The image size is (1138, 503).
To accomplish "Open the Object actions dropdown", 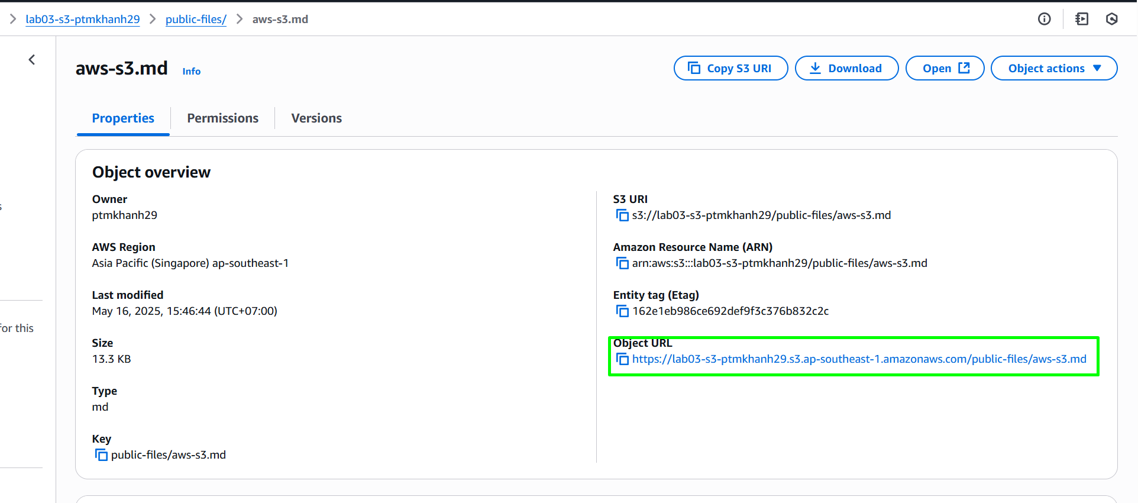I will point(1054,68).
